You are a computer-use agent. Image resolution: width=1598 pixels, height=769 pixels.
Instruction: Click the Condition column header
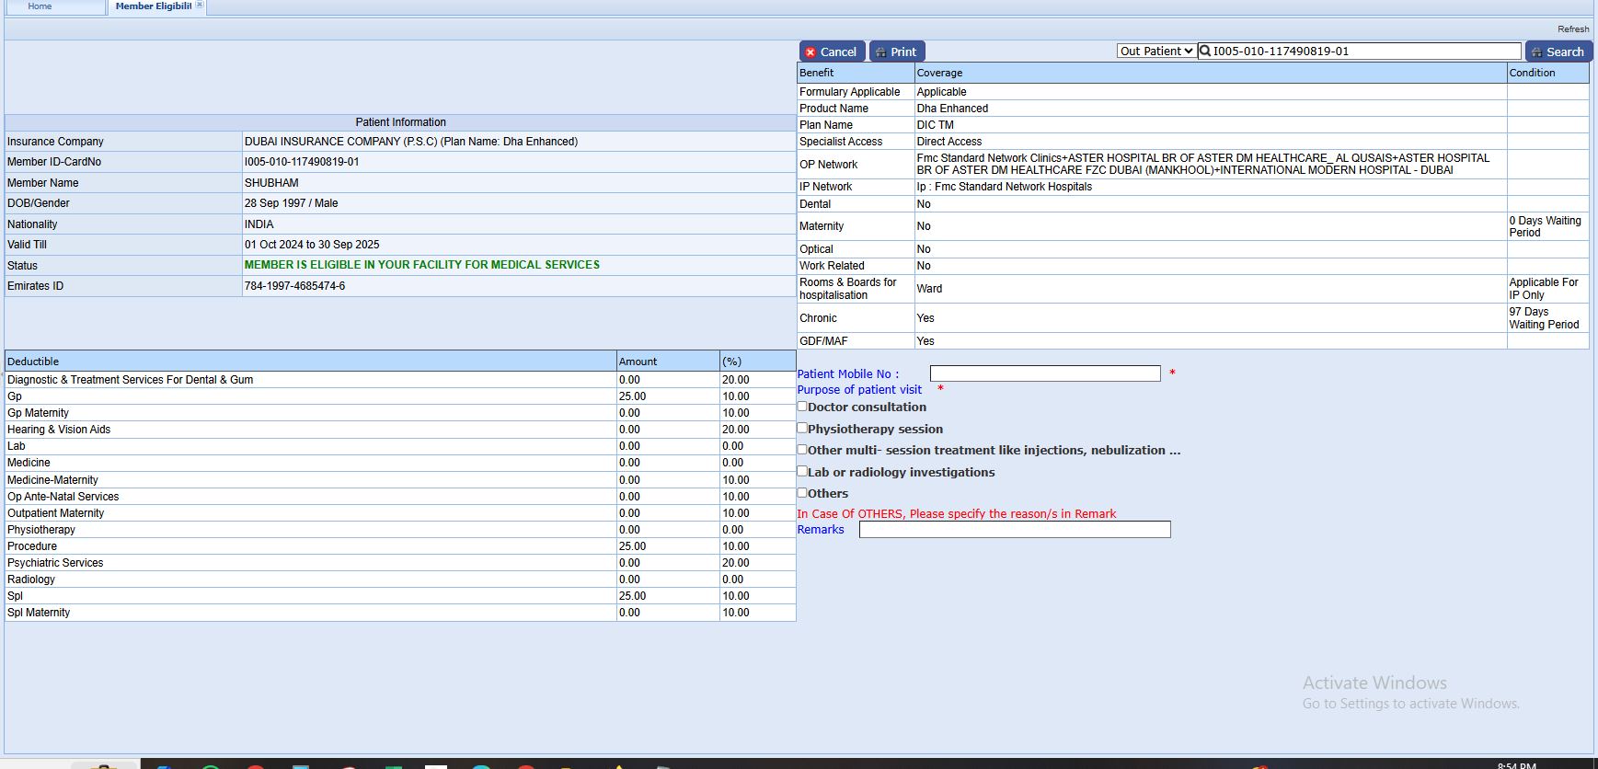point(1532,73)
